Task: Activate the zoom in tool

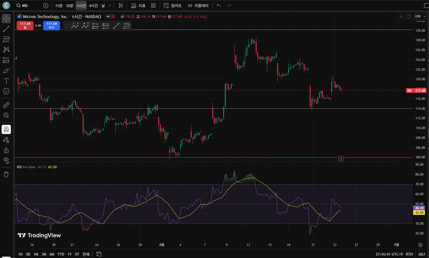Action: (6, 115)
